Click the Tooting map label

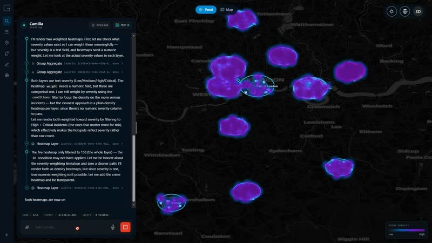[193, 150]
